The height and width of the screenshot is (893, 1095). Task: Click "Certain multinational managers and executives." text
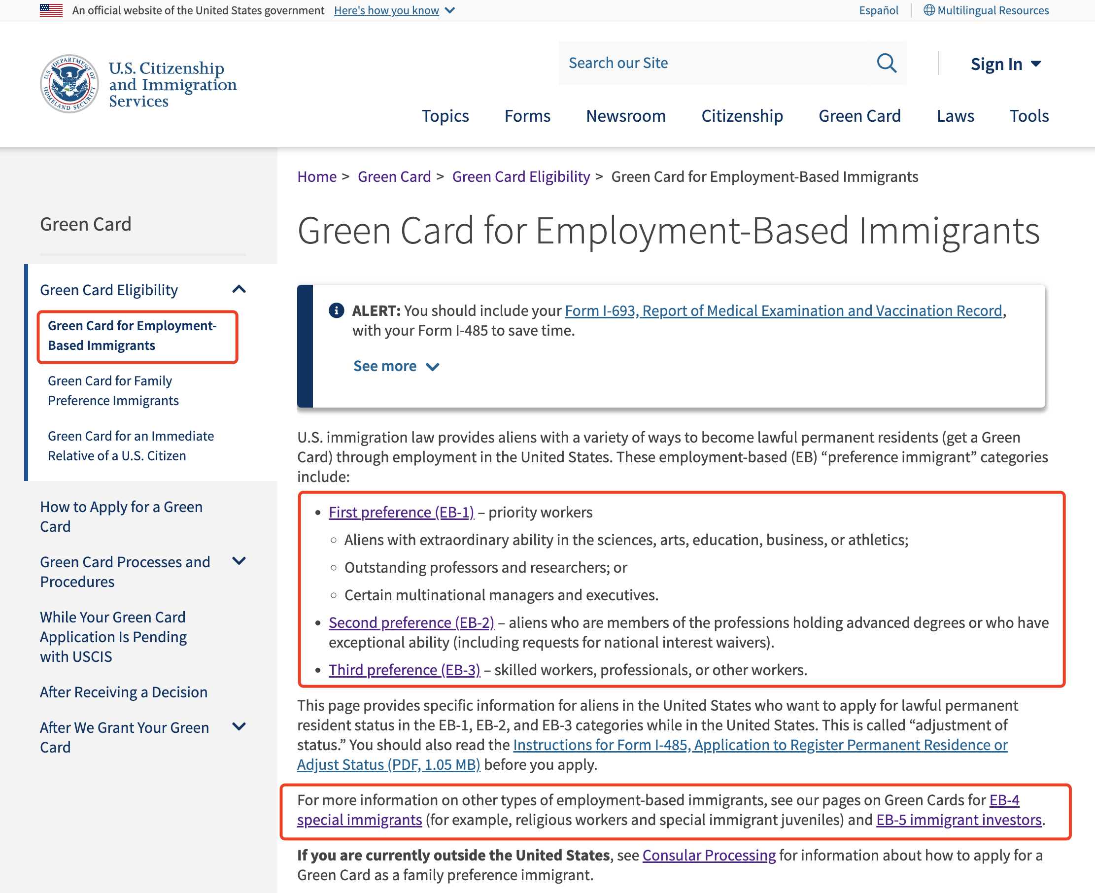[x=501, y=595]
